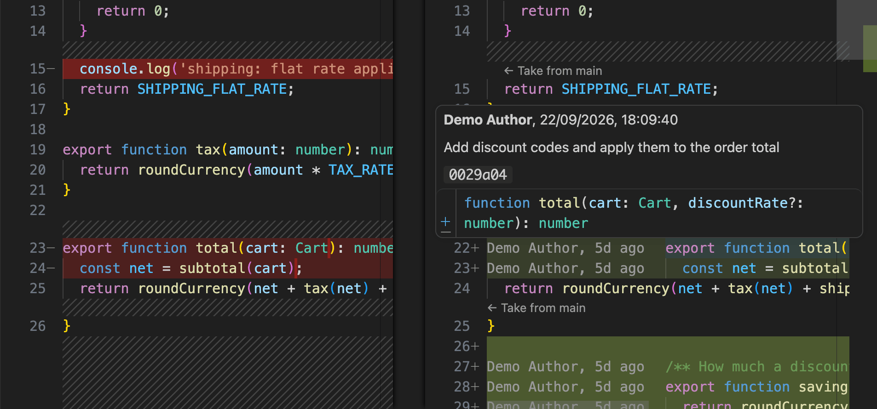Select the blame annotation on line 28+
The image size is (877, 409).
565,387
